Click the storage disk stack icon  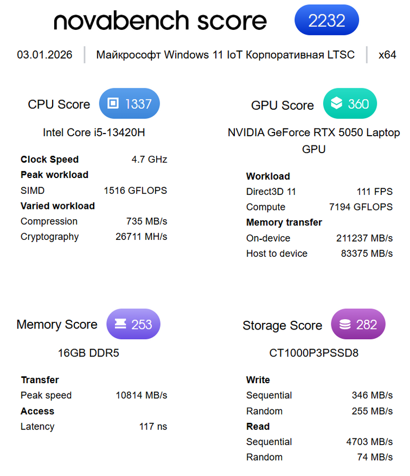point(345,325)
